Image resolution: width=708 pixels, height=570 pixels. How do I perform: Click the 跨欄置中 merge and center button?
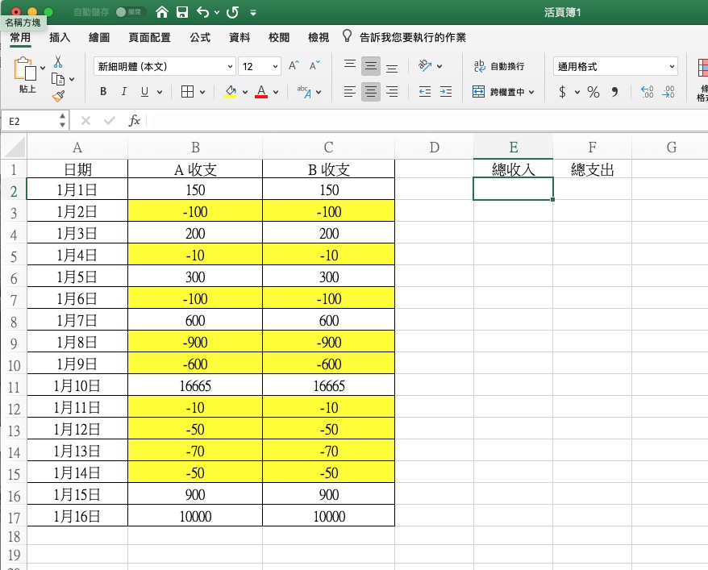click(503, 92)
